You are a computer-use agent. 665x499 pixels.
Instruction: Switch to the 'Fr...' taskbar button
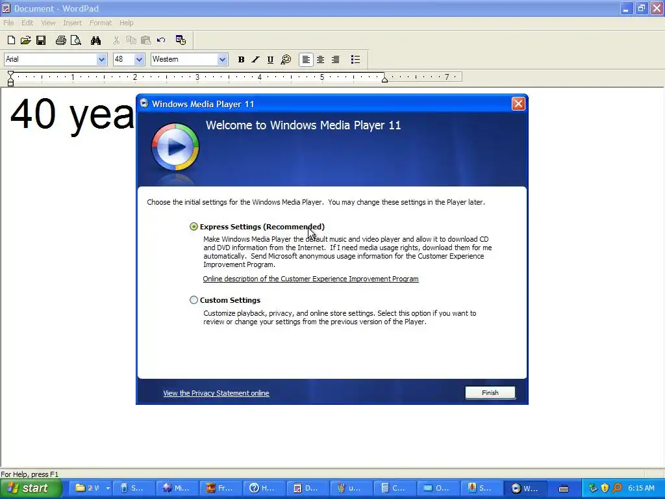click(x=221, y=489)
